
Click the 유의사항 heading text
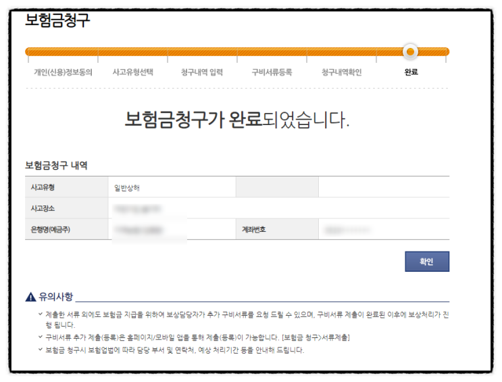[55, 297]
